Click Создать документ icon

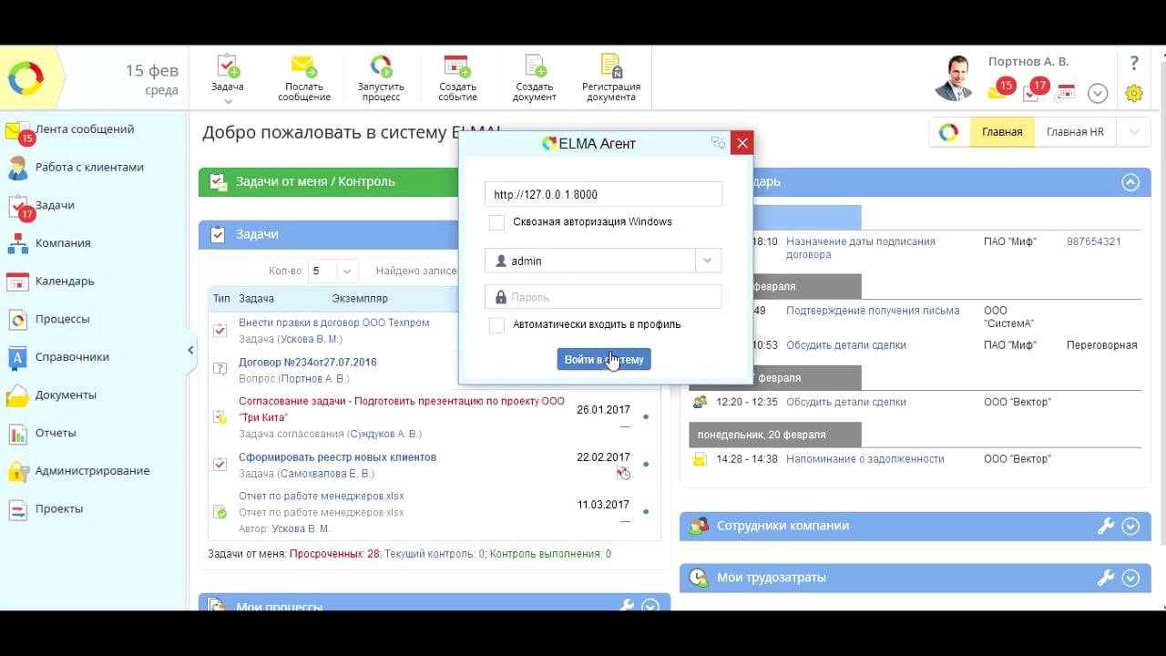point(535,67)
